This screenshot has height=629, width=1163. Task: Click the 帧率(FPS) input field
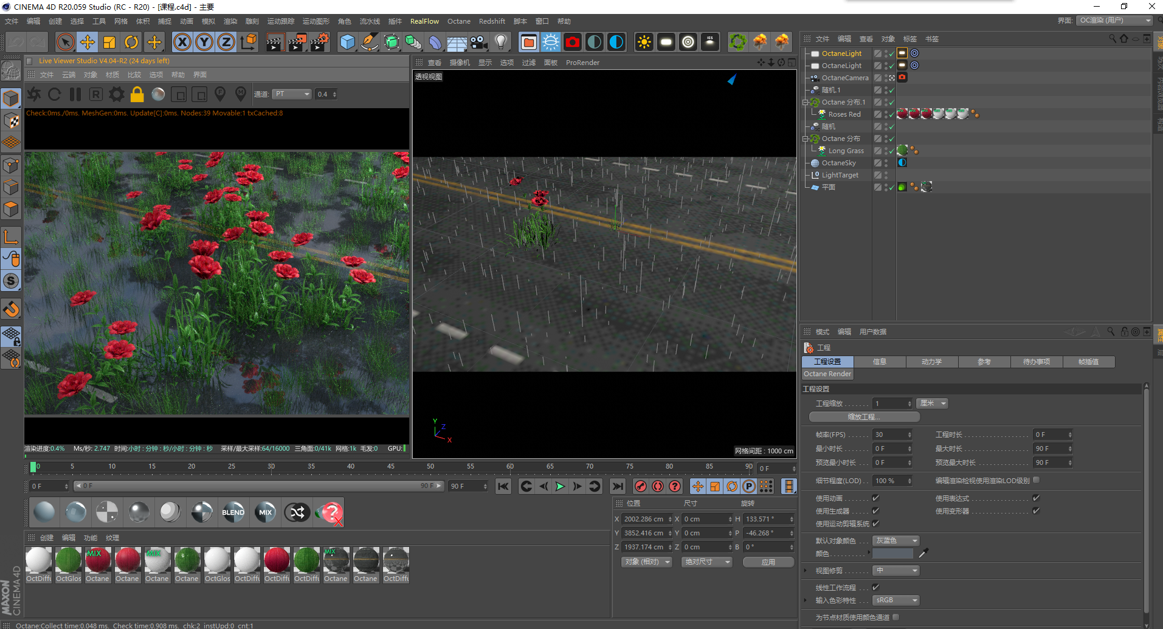892,435
